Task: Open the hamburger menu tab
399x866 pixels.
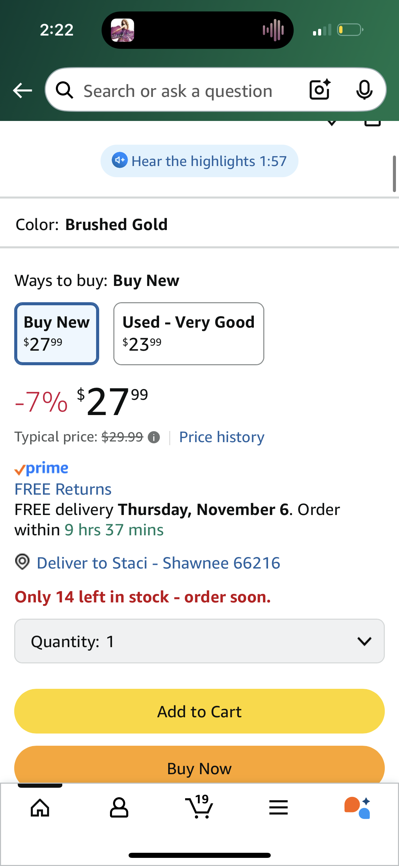Action: pyautogui.click(x=279, y=808)
